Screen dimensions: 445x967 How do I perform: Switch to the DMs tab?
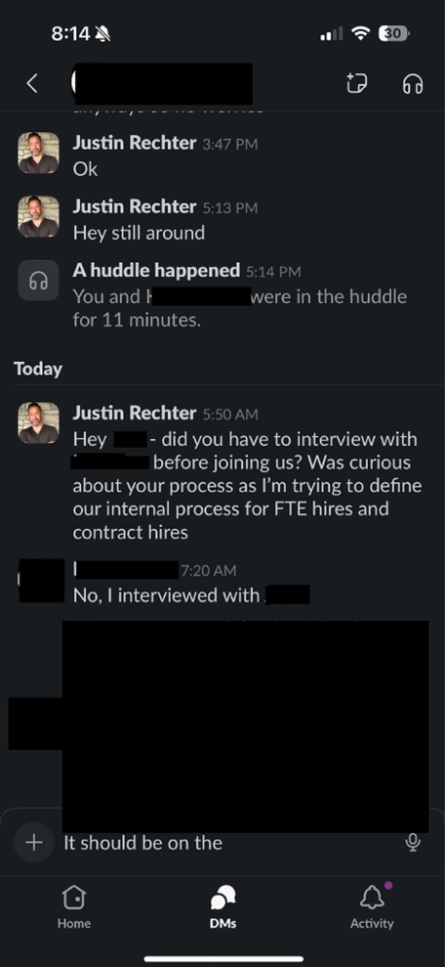(222, 907)
